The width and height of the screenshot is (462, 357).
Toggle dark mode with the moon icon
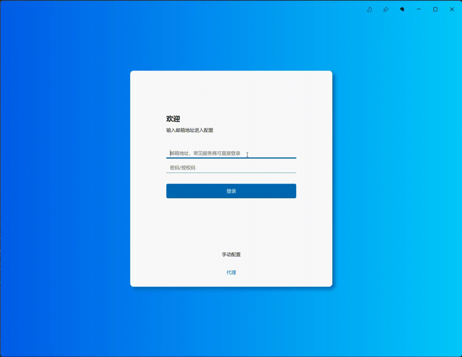(x=369, y=10)
